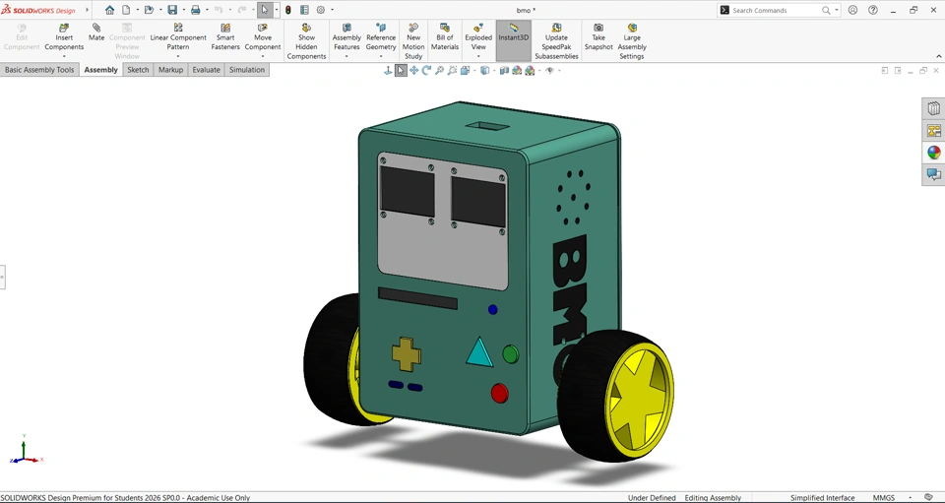Toggle the Select cursor in quick access bar
Screen dimensions: 945x503
pyautogui.click(x=265, y=10)
